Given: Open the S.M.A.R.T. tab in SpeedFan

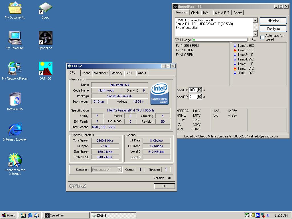Looking at the screenshot, I should pyautogui.click(x=222, y=13).
